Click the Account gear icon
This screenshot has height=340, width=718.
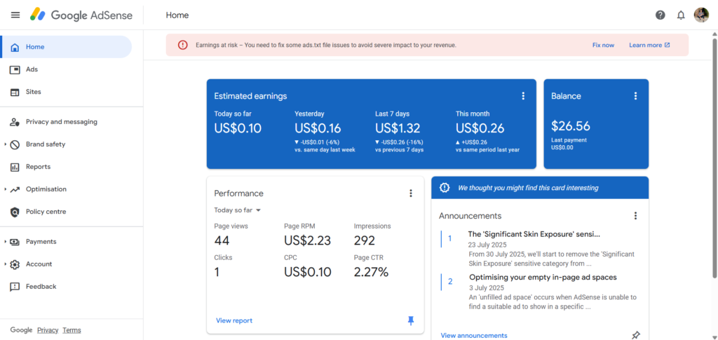(15, 264)
